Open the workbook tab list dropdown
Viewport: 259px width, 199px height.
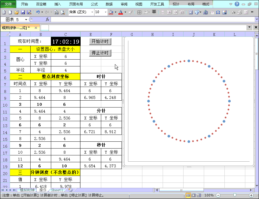pos(249,27)
